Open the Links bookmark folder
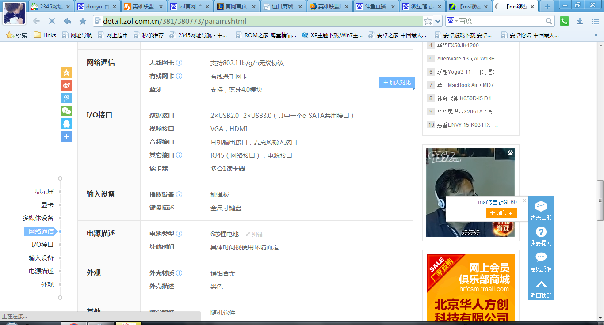604x325 pixels. click(45, 35)
